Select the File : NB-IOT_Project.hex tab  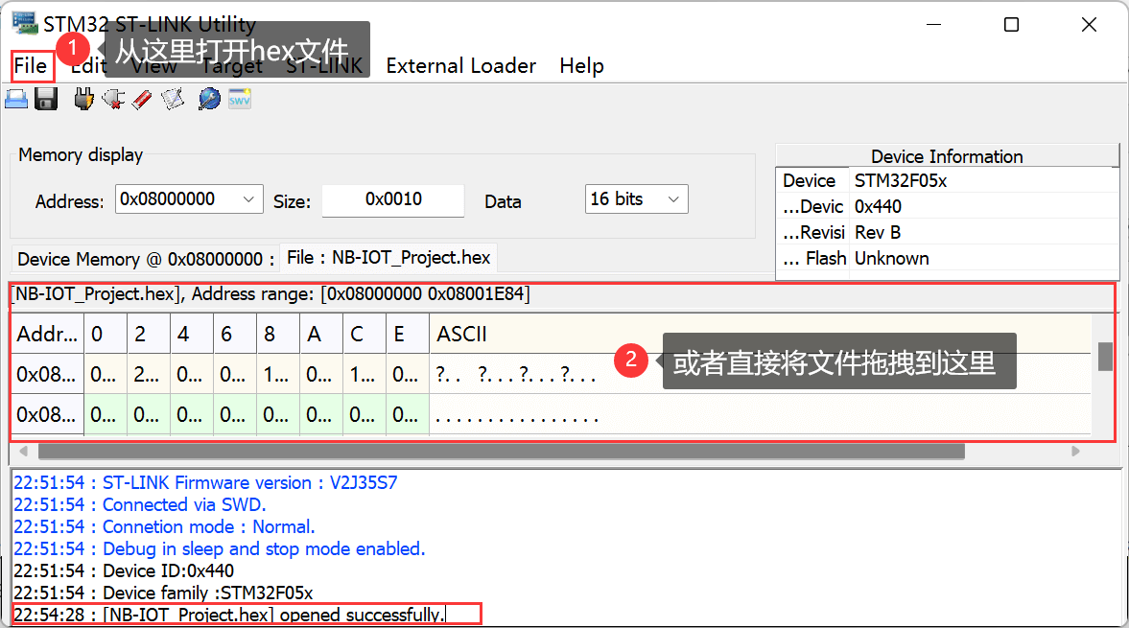pos(388,257)
